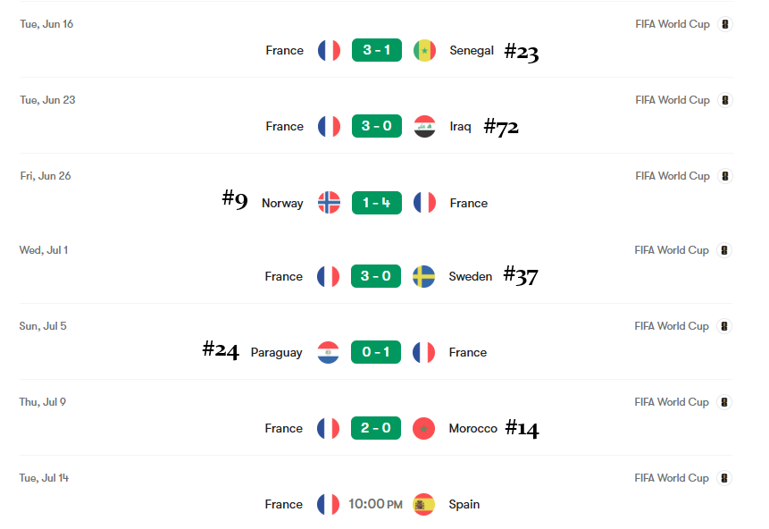This screenshot has height=529, width=769.
Task: Click France flag in the Jun 23 match
Action: pos(329,126)
